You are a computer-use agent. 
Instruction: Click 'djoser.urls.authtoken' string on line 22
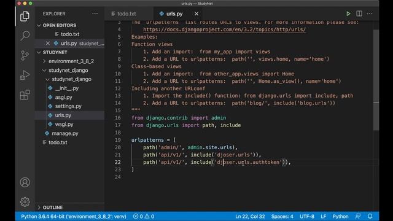click(248, 162)
